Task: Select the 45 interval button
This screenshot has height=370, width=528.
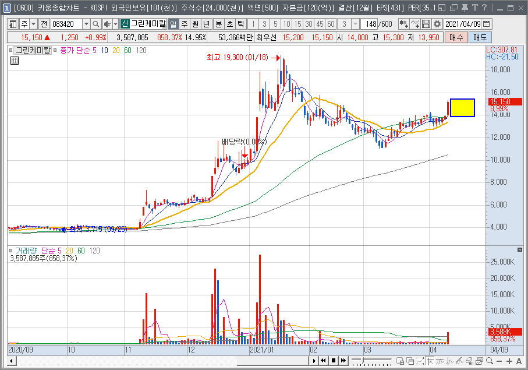Action: [320, 24]
